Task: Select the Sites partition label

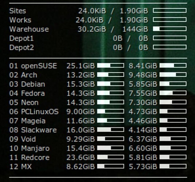Action: click(18, 11)
